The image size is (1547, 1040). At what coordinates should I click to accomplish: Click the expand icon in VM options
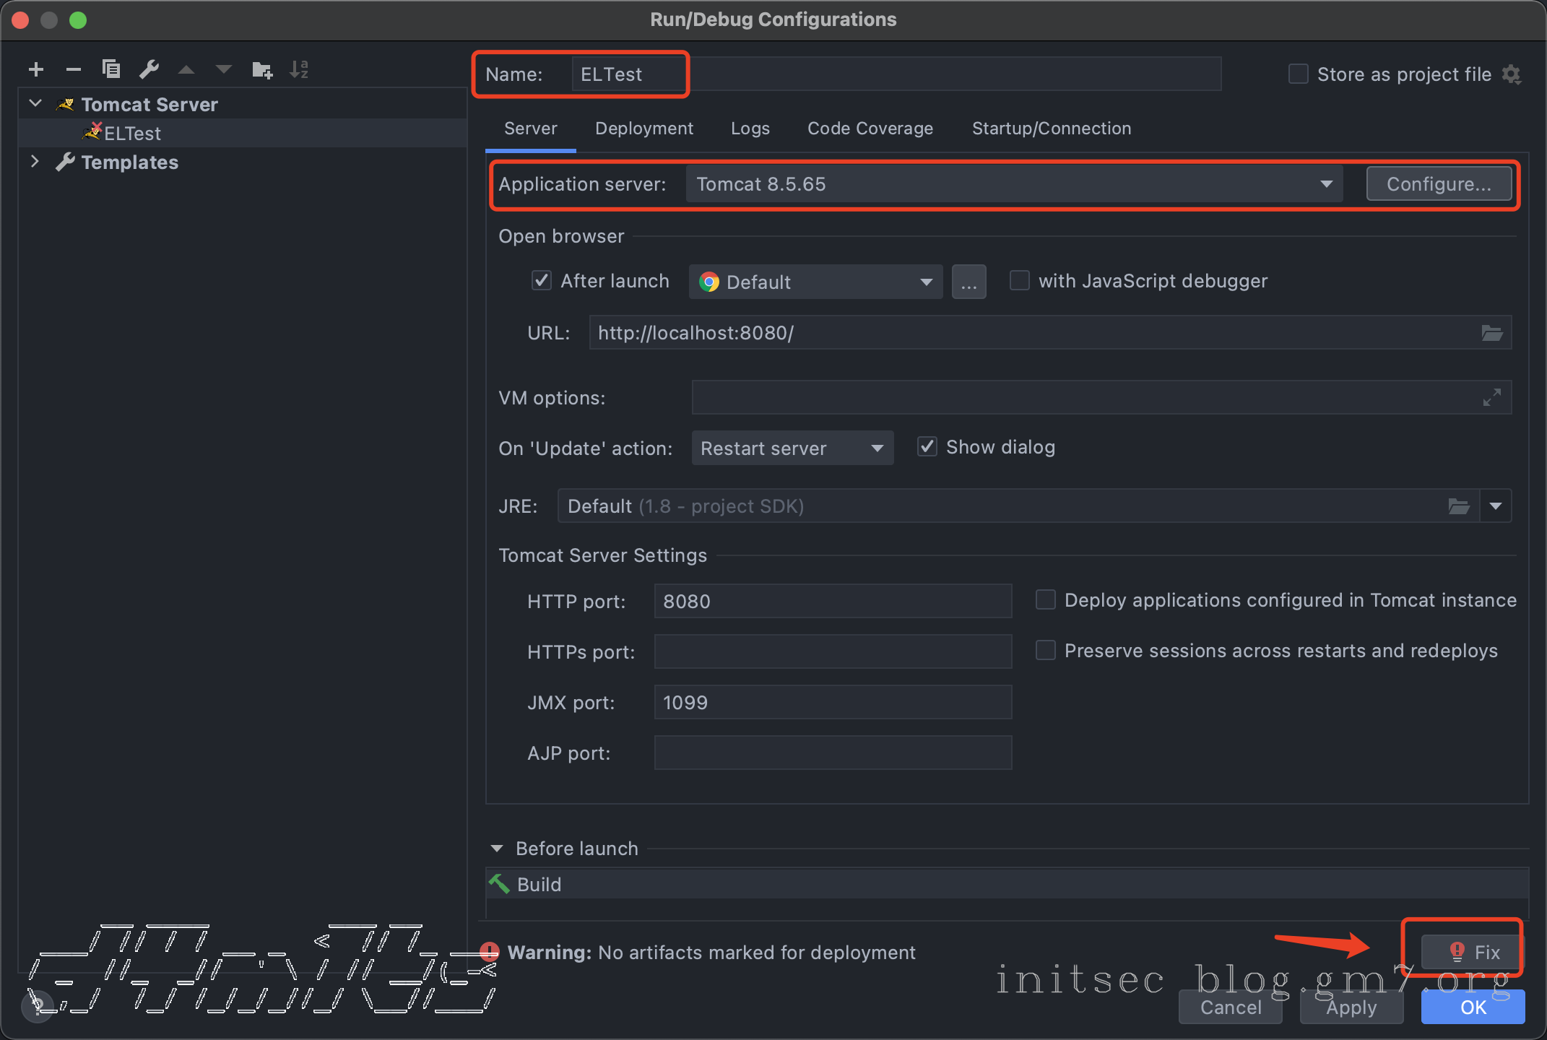point(1491,397)
